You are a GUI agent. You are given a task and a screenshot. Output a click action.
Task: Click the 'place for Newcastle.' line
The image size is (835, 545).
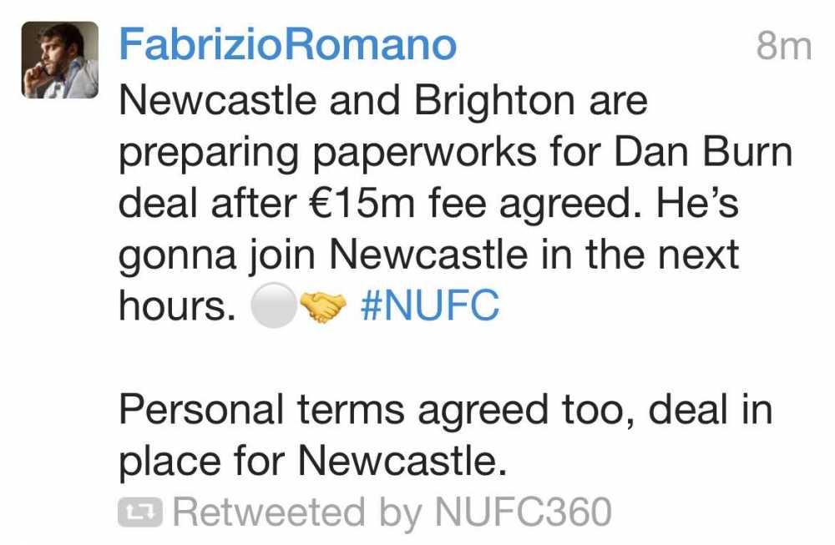(312, 461)
